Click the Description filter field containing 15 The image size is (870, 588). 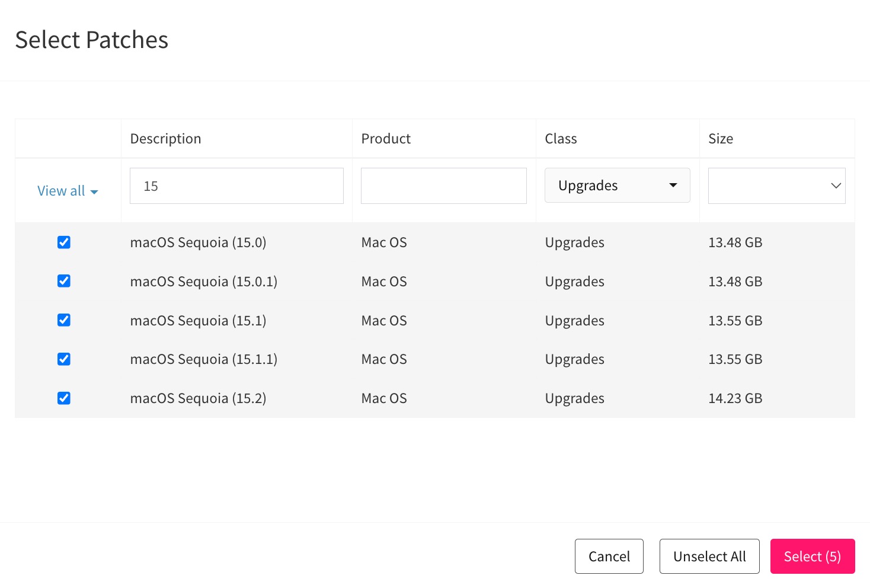[x=236, y=186]
